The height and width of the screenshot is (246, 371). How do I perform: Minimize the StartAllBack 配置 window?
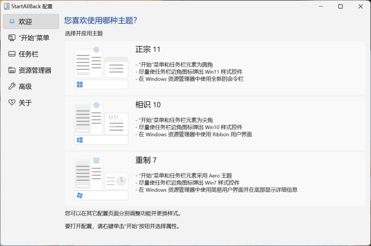(321, 6)
